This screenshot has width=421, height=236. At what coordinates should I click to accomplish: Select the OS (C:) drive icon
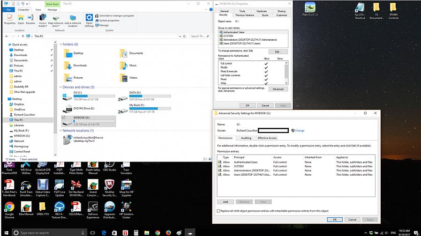(68, 96)
